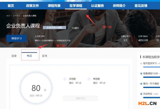Viewport: 160px width, 109px height.
Task: Select 在学课程 in the navigation bar
Action: click(x=76, y=5)
